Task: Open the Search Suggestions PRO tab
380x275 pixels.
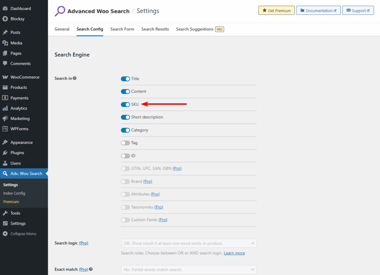Action: (x=195, y=29)
